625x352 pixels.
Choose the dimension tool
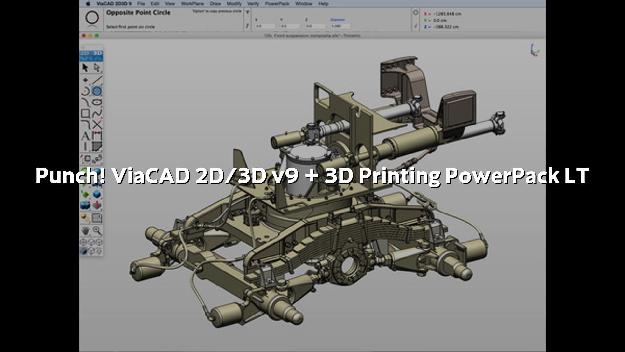[x=97, y=136]
